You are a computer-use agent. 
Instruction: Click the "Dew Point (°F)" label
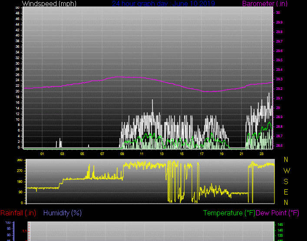[x=277, y=213]
